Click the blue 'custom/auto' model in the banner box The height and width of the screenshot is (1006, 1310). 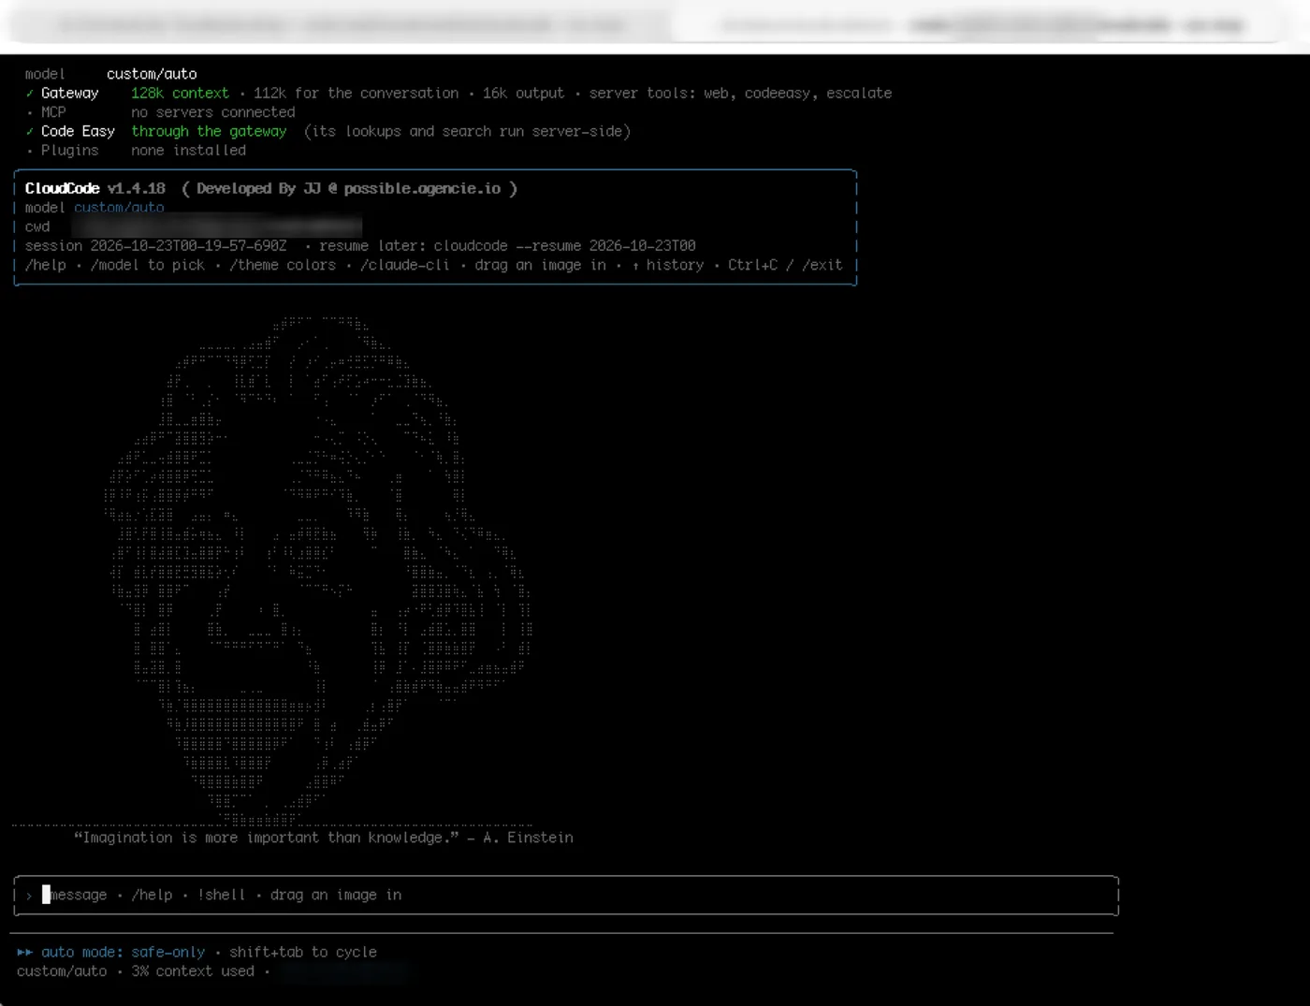(x=119, y=208)
